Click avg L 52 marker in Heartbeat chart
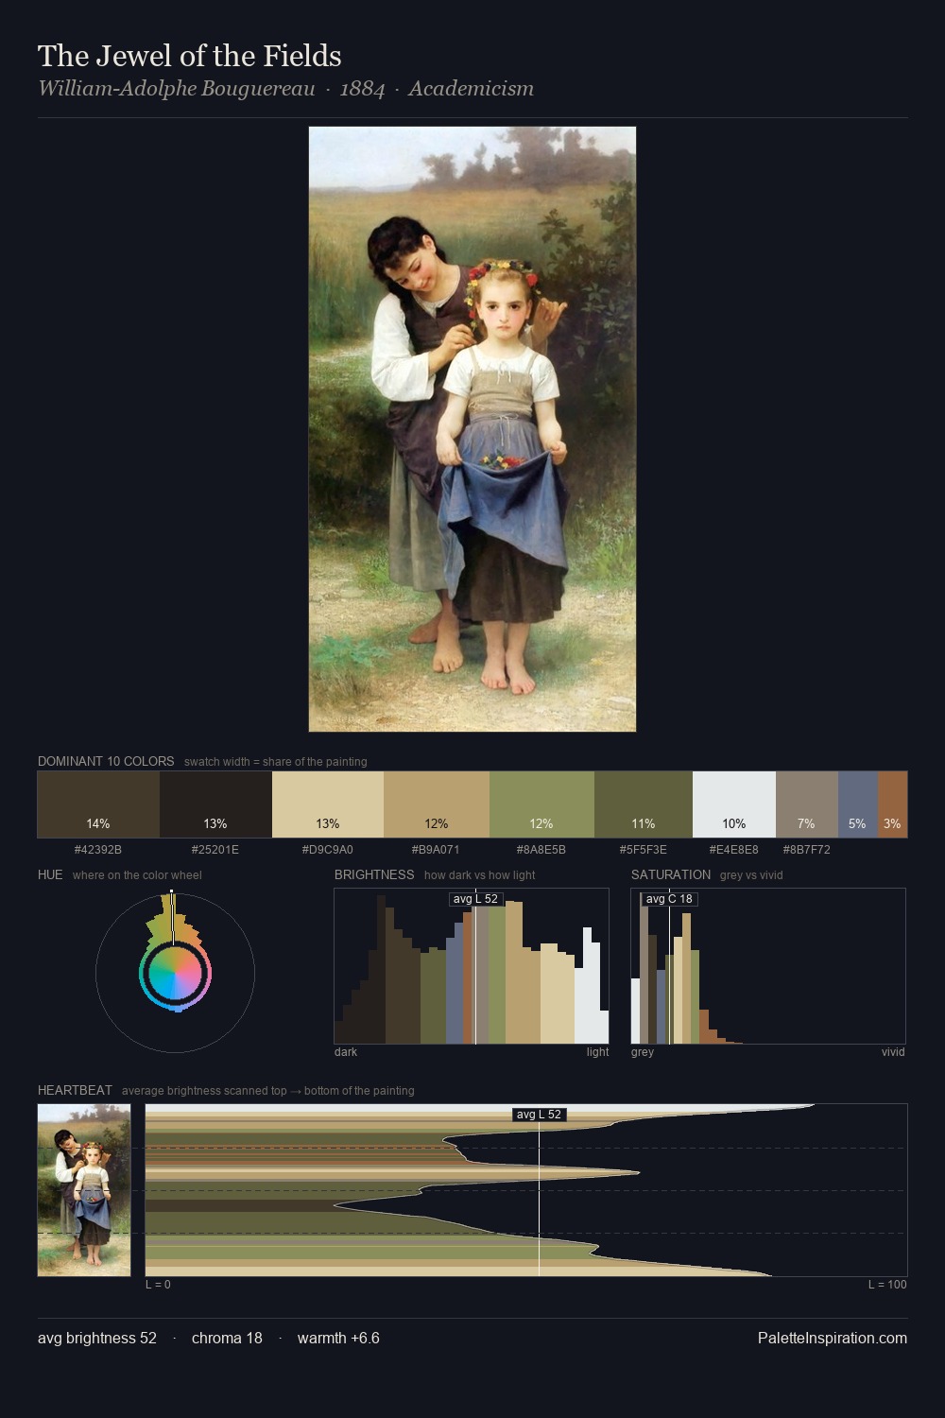This screenshot has height=1418, width=945. pos(539,1115)
